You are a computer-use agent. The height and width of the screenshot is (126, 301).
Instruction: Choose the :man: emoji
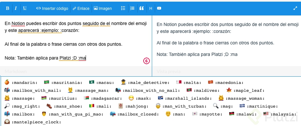pyautogui.click(x=176, y=114)
